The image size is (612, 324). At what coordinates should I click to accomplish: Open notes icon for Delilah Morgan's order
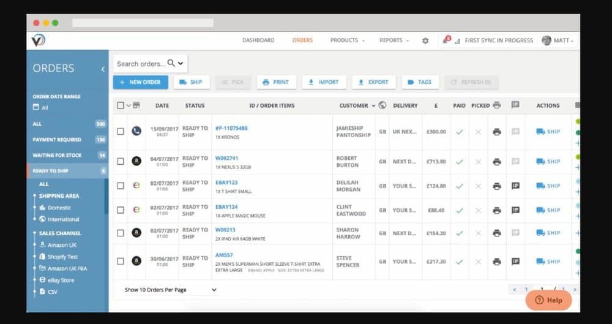(515, 186)
